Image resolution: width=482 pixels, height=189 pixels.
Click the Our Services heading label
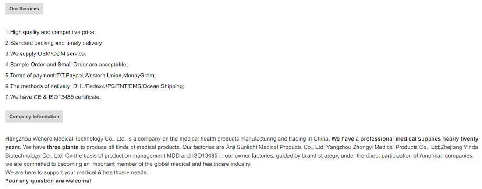[x=24, y=9]
